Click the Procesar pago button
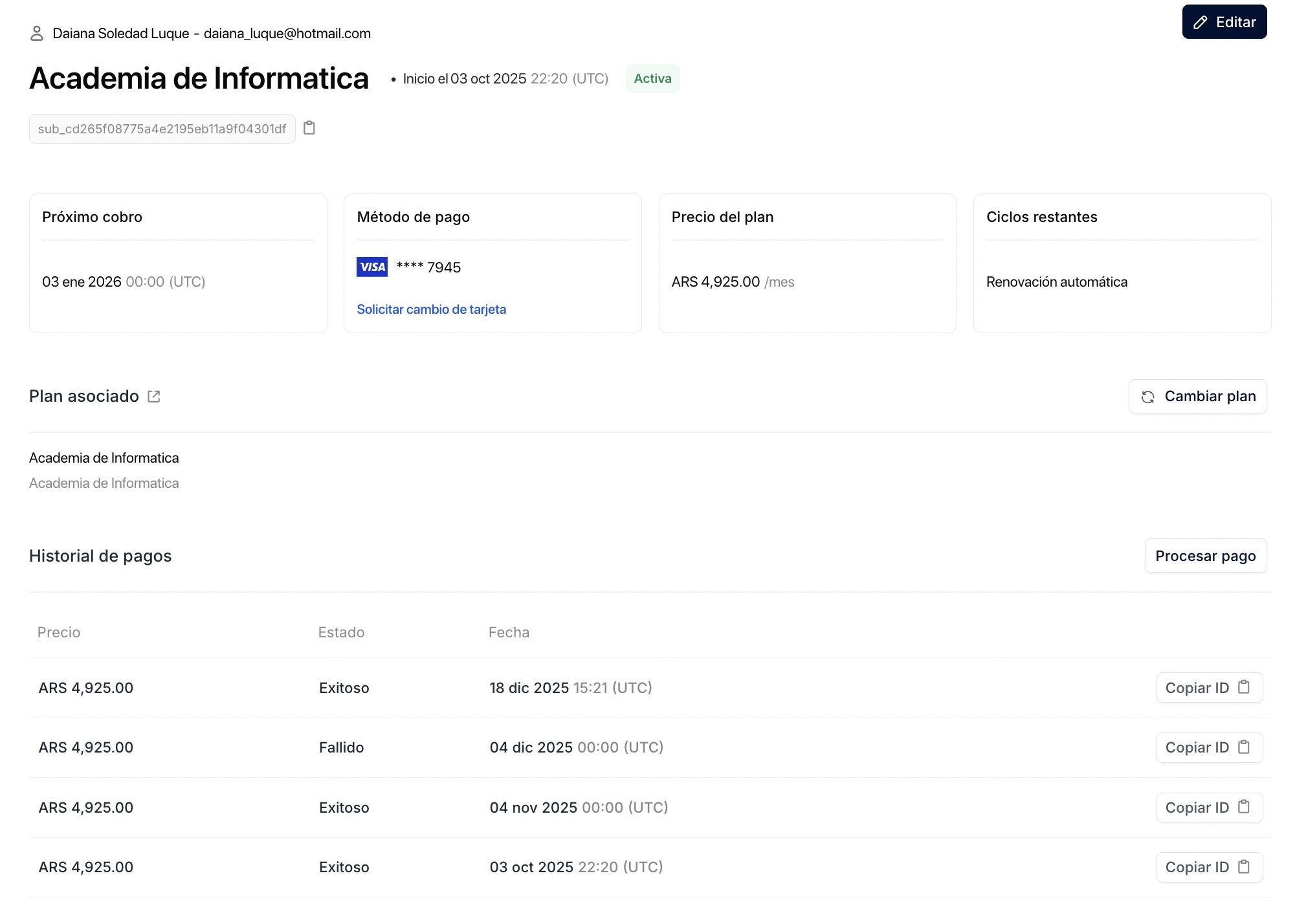 tap(1206, 556)
